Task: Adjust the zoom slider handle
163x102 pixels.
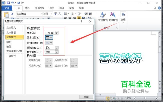Action: coord(145,98)
